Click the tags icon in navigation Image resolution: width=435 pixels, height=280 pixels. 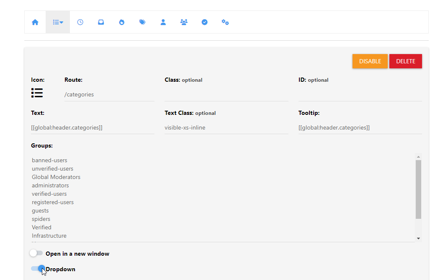coord(142,22)
